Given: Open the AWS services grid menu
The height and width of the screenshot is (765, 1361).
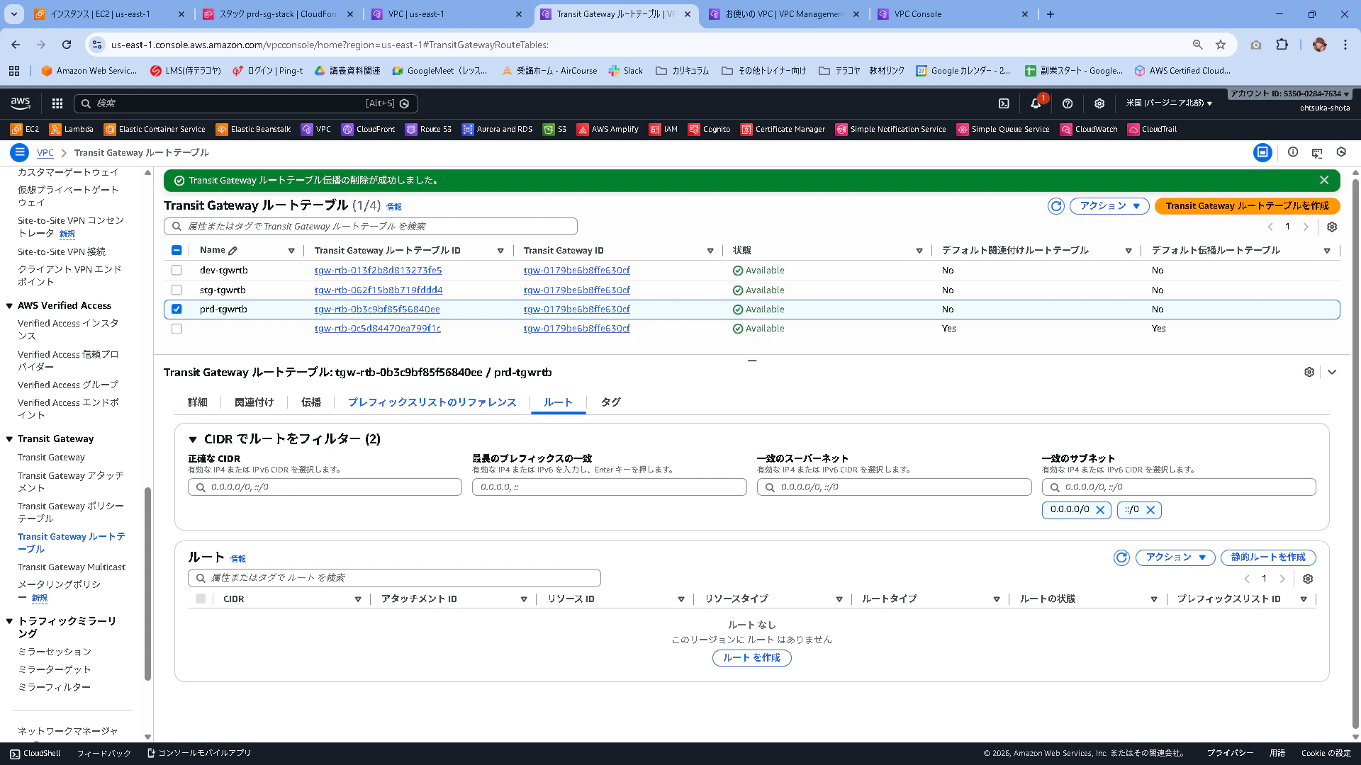Looking at the screenshot, I should [x=57, y=103].
